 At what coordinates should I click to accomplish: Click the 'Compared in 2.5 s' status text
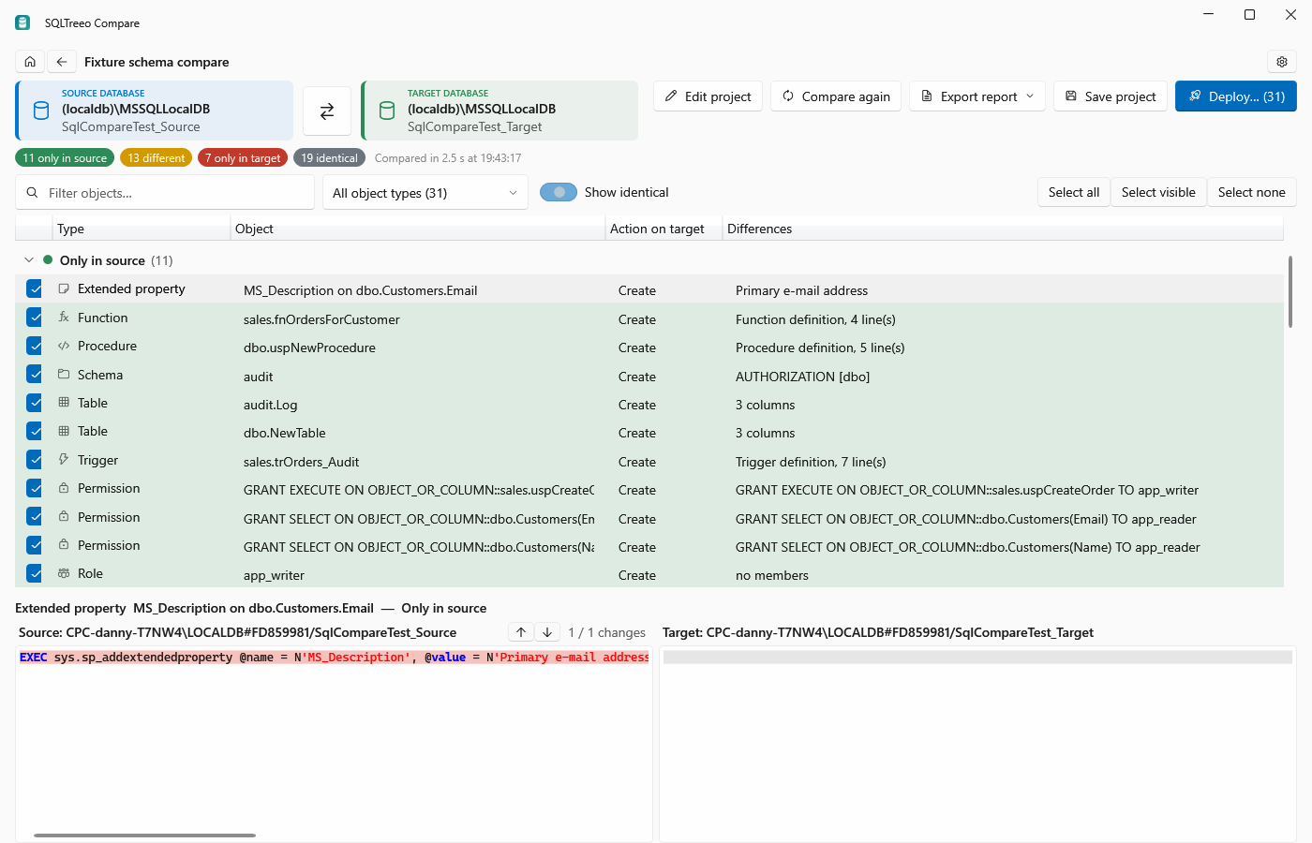[448, 158]
